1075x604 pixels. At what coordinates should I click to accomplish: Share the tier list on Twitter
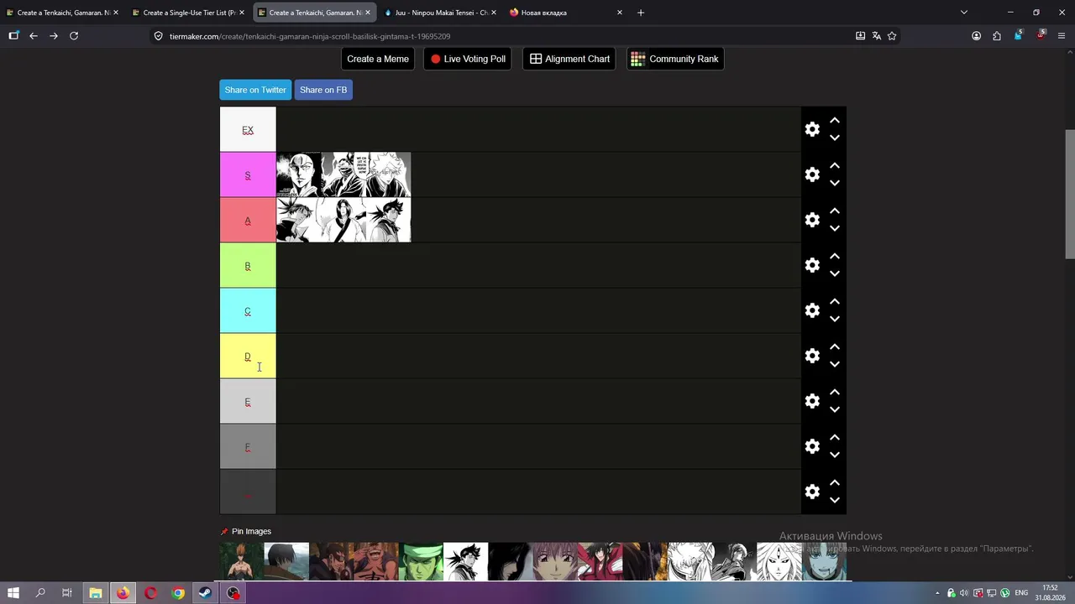(255, 90)
